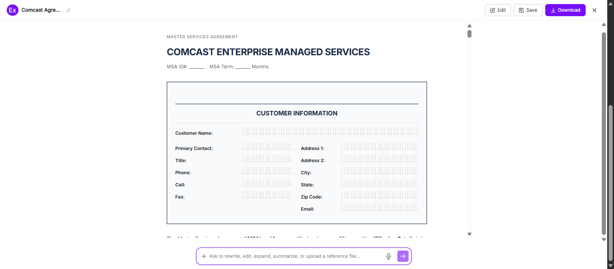Screen dimensions: 614x269
Task: Click the Phone blank field
Action: (x=267, y=171)
